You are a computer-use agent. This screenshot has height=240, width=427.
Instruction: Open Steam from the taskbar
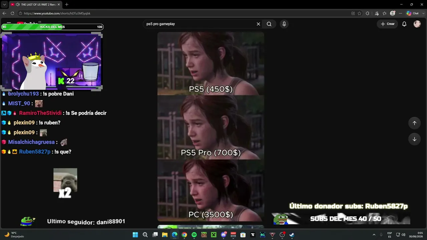pos(292,235)
